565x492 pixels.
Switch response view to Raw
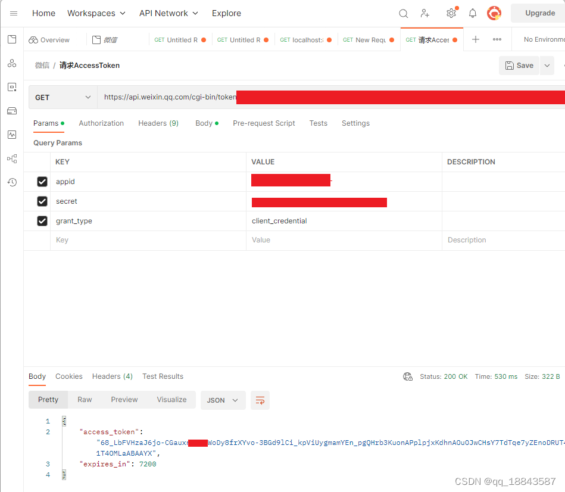[x=85, y=400]
